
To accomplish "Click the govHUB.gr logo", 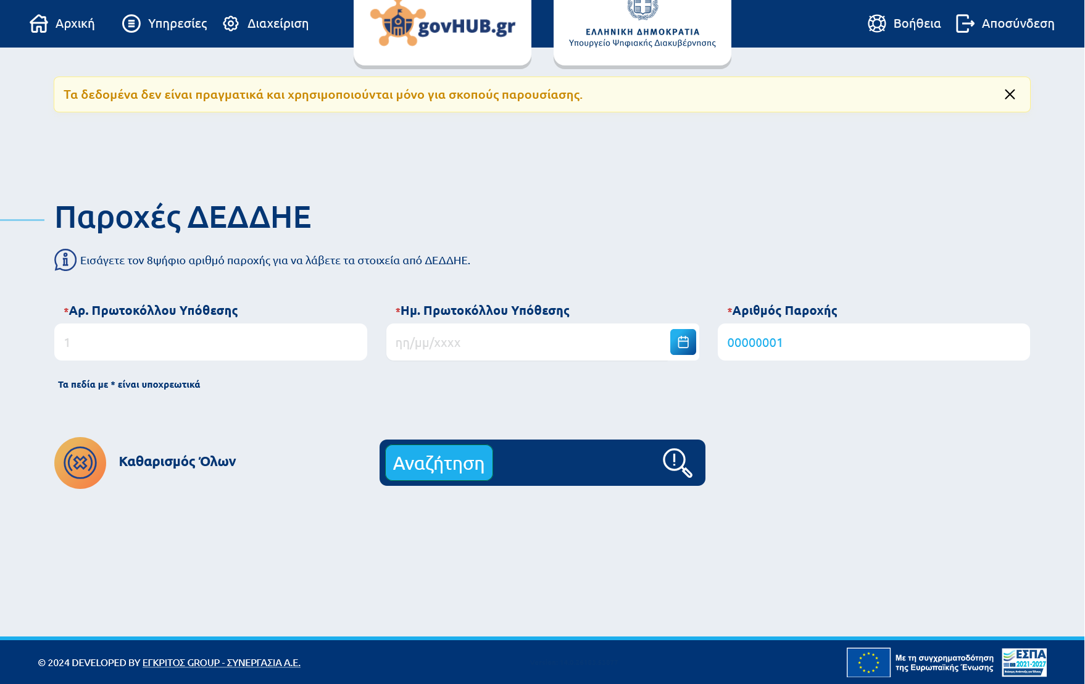I will pos(443,23).
